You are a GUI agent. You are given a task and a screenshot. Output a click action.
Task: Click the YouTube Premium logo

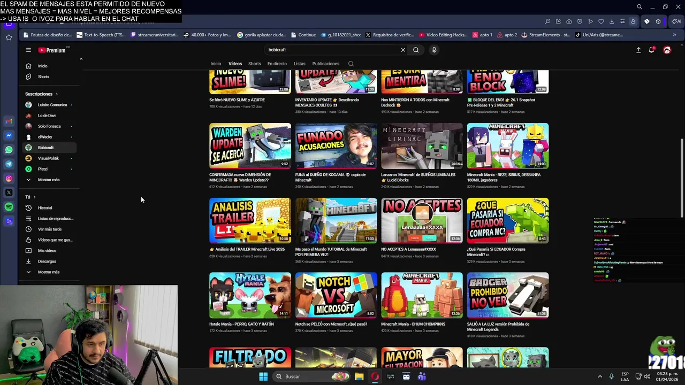52,50
